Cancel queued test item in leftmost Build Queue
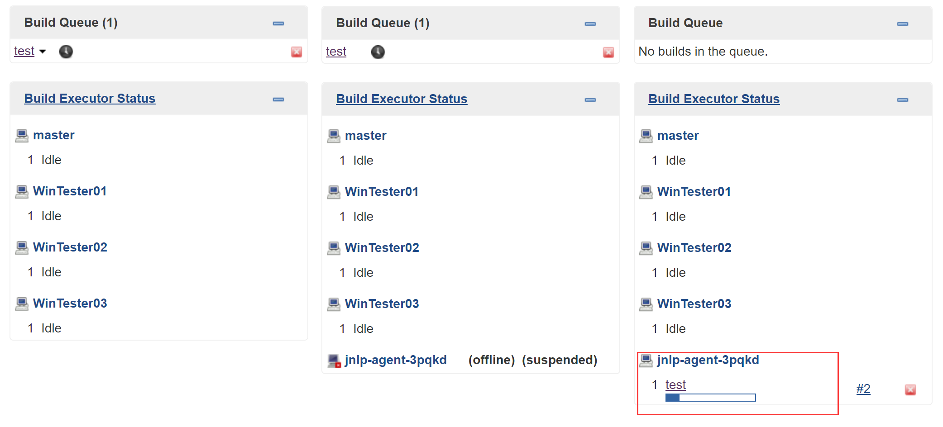 tap(297, 52)
